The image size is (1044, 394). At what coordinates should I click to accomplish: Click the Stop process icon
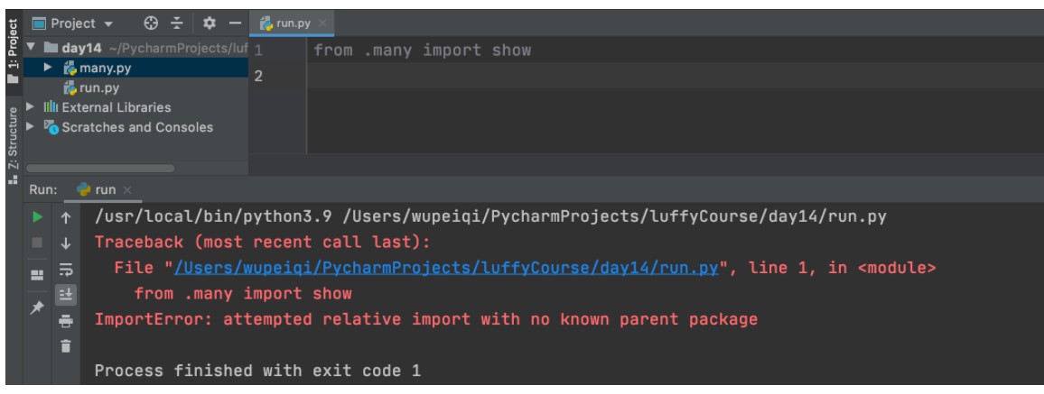37,243
